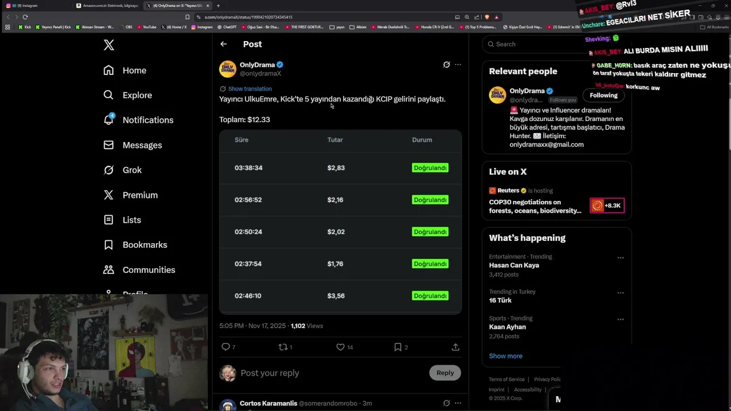
Task: Open the OBS bookmark
Action: click(126, 27)
